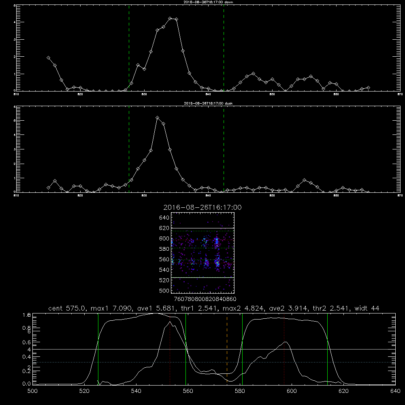Image resolution: width=405 pixels, height=405 pixels.
Task: Click the heatmap y-axis label '580'
Action: (x=164, y=249)
